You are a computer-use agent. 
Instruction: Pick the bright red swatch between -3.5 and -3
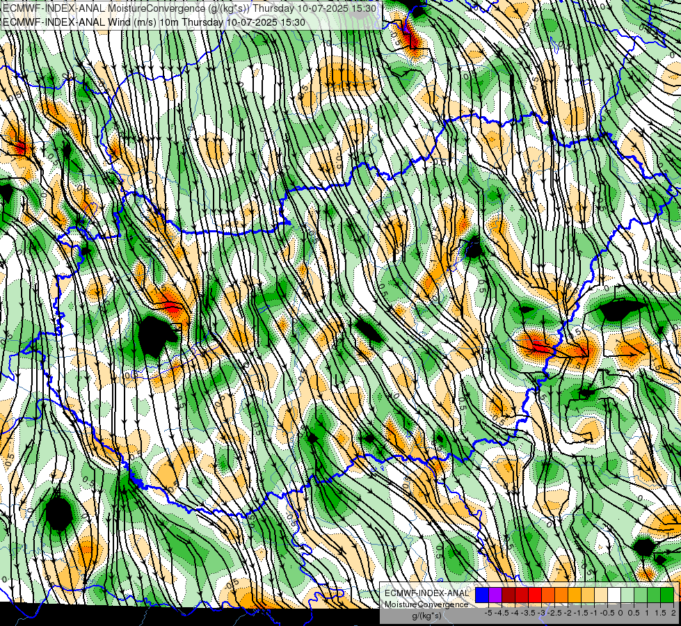click(x=535, y=595)
